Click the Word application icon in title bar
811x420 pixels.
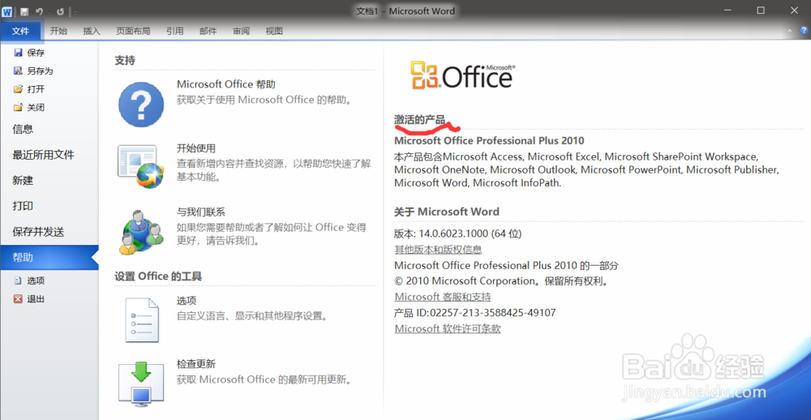(6, 11)
